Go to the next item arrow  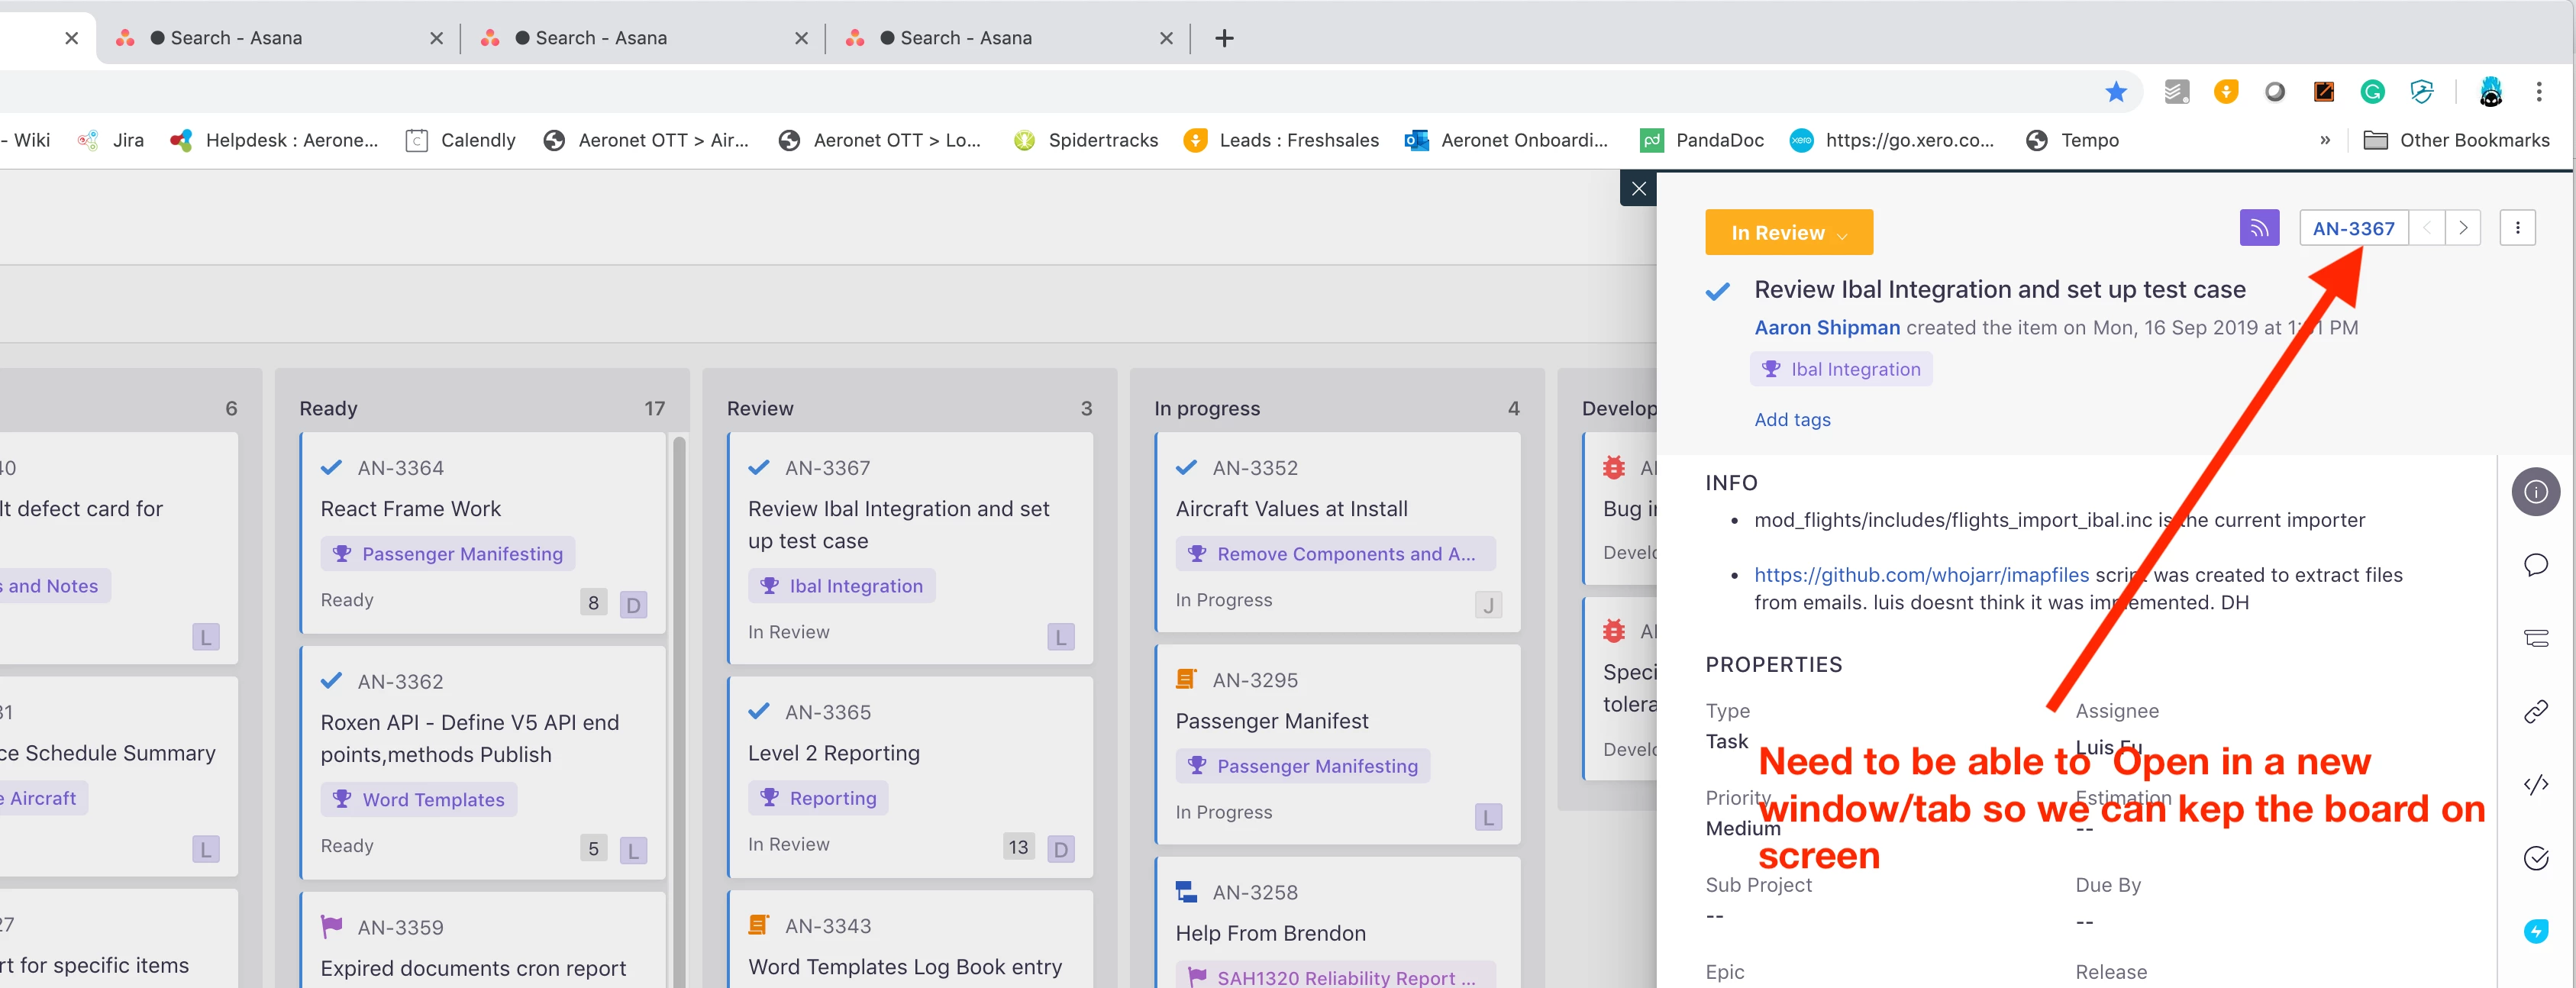[2463, 228]
